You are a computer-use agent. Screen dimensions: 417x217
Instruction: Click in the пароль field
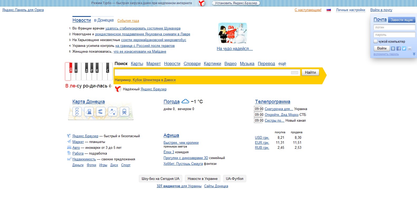(394, 35)
